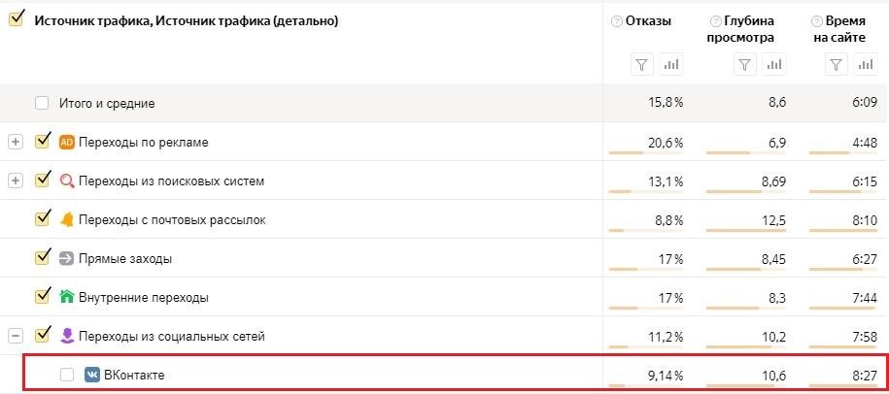Image resolution: width=889 pixels, height=394 pixels.
Task: Expand the Переходы из поисковых систем row
Action: click(x=16, y=181)
